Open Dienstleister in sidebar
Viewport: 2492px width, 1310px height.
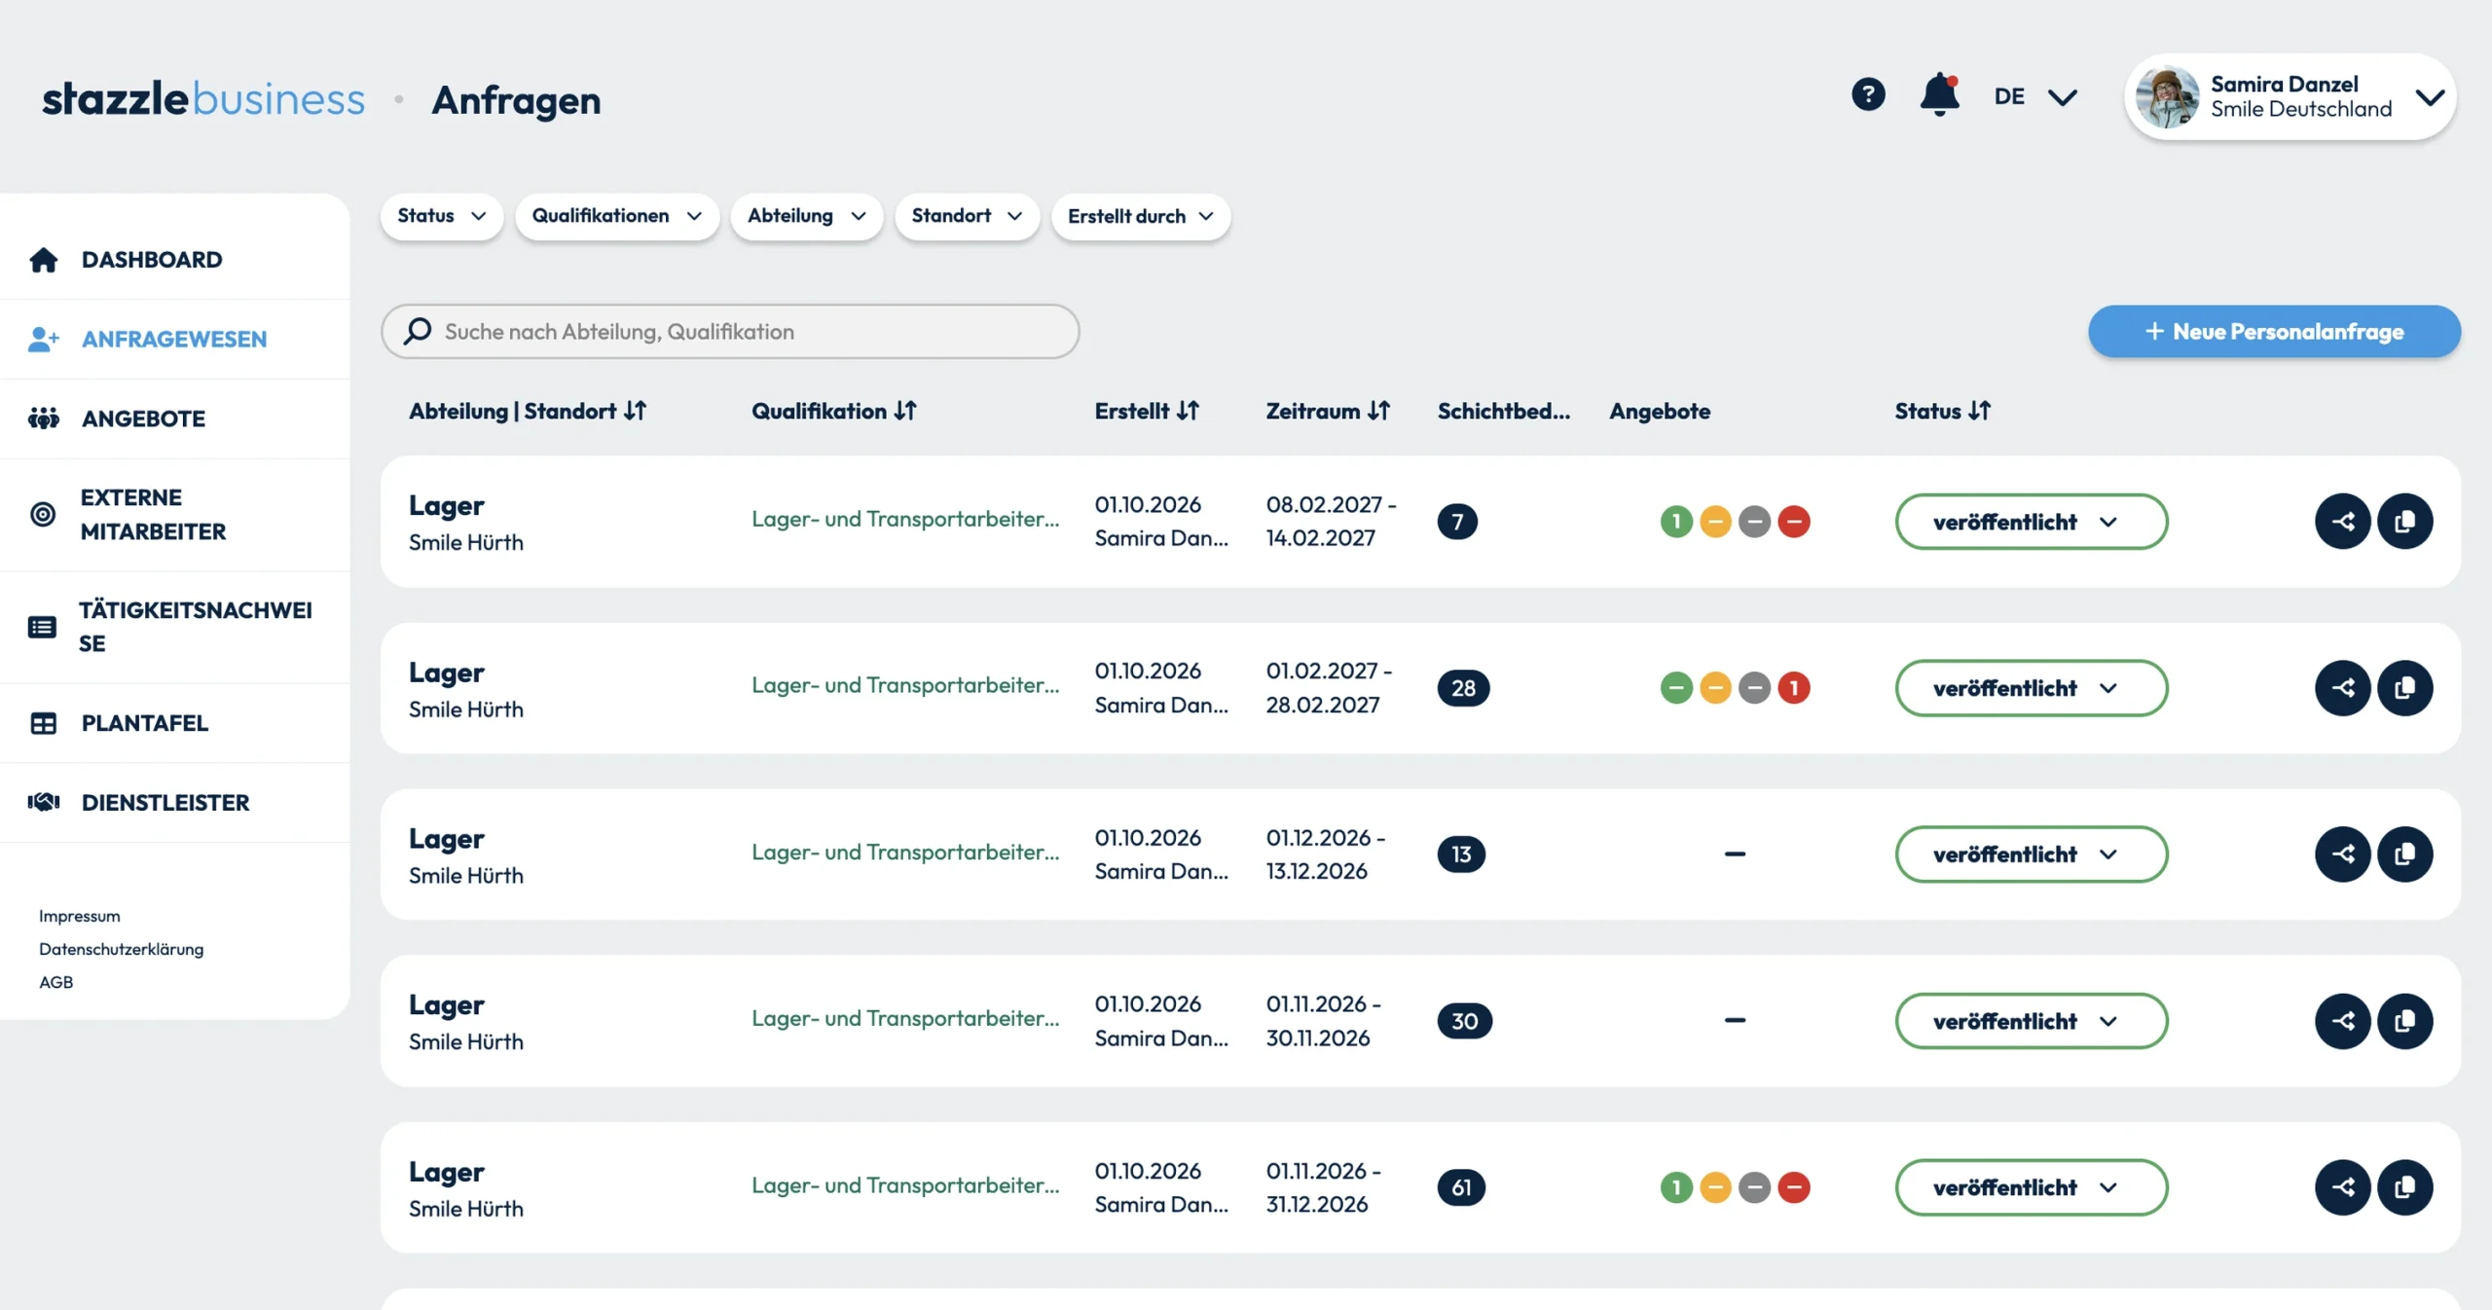pyautogui.click(x=175, y=803)
